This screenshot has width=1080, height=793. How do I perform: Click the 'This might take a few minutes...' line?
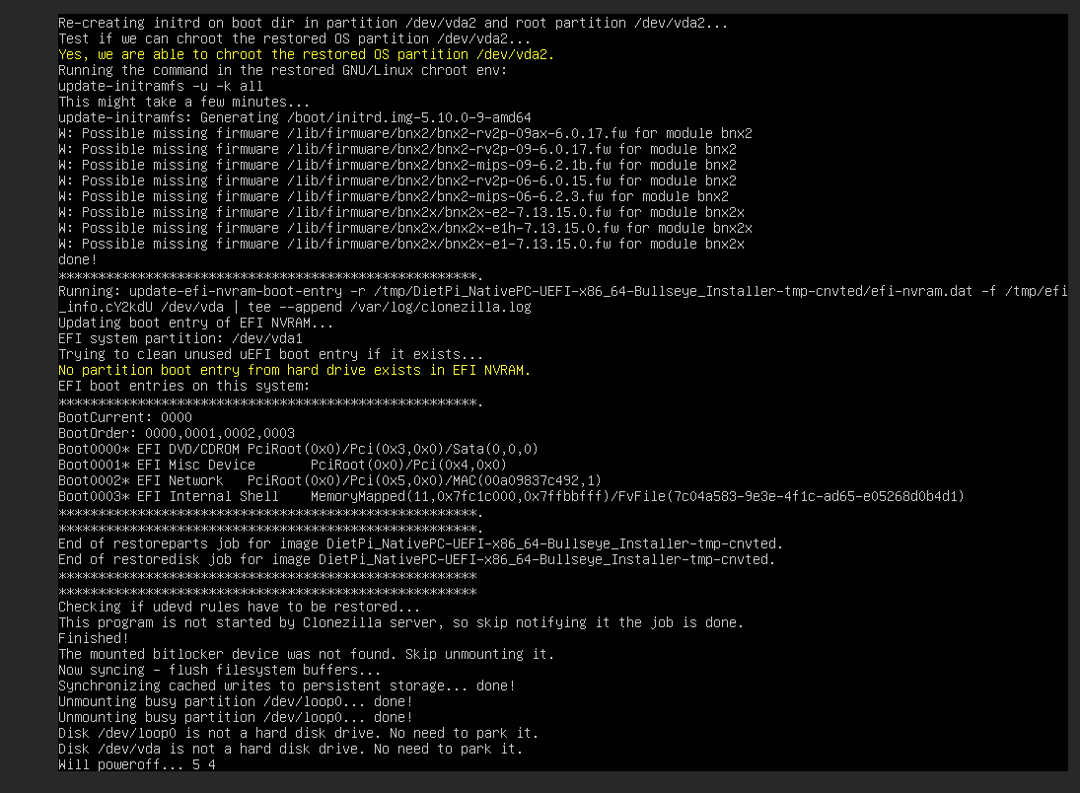click(x=183, y=102)
